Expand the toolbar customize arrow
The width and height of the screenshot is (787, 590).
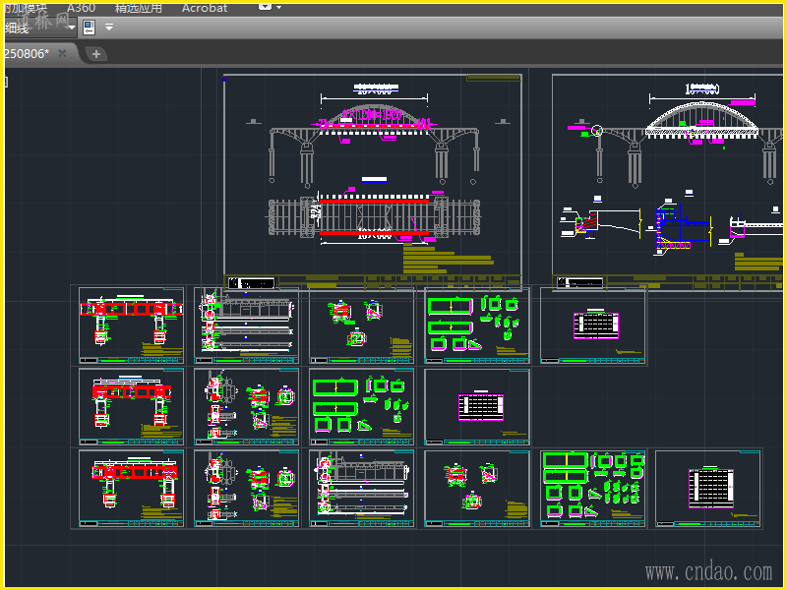tap(109, 28)
